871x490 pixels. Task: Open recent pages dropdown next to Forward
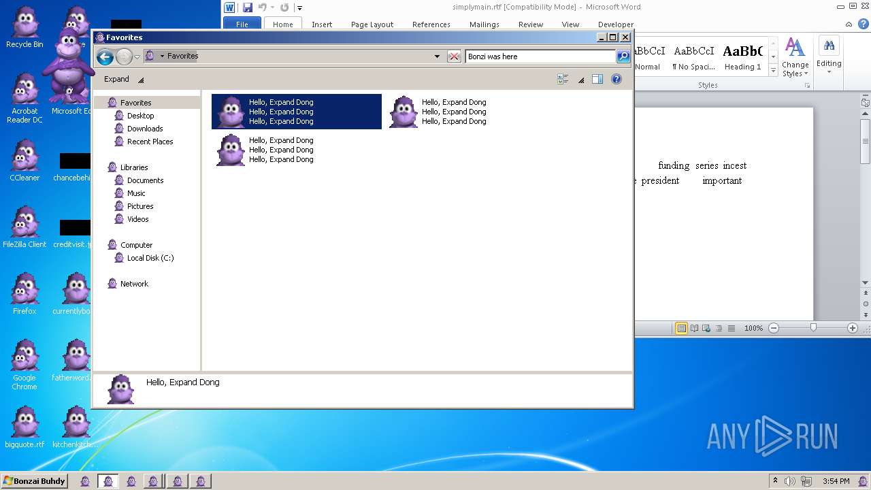click(137, 56)
